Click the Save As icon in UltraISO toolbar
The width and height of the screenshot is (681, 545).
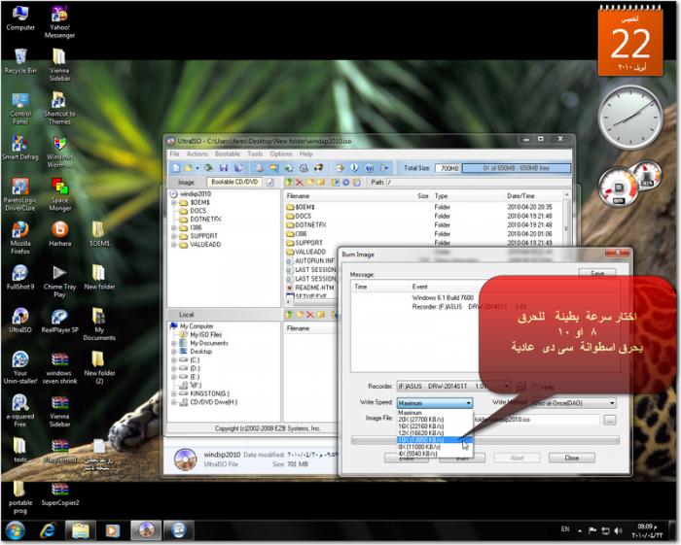[238, 168]
